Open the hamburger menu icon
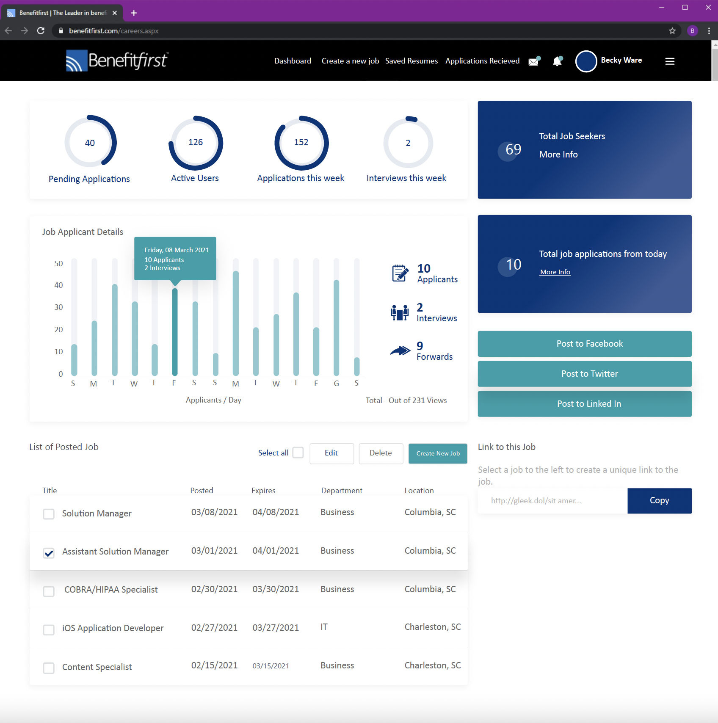718x723 pixels. point(669,61)
